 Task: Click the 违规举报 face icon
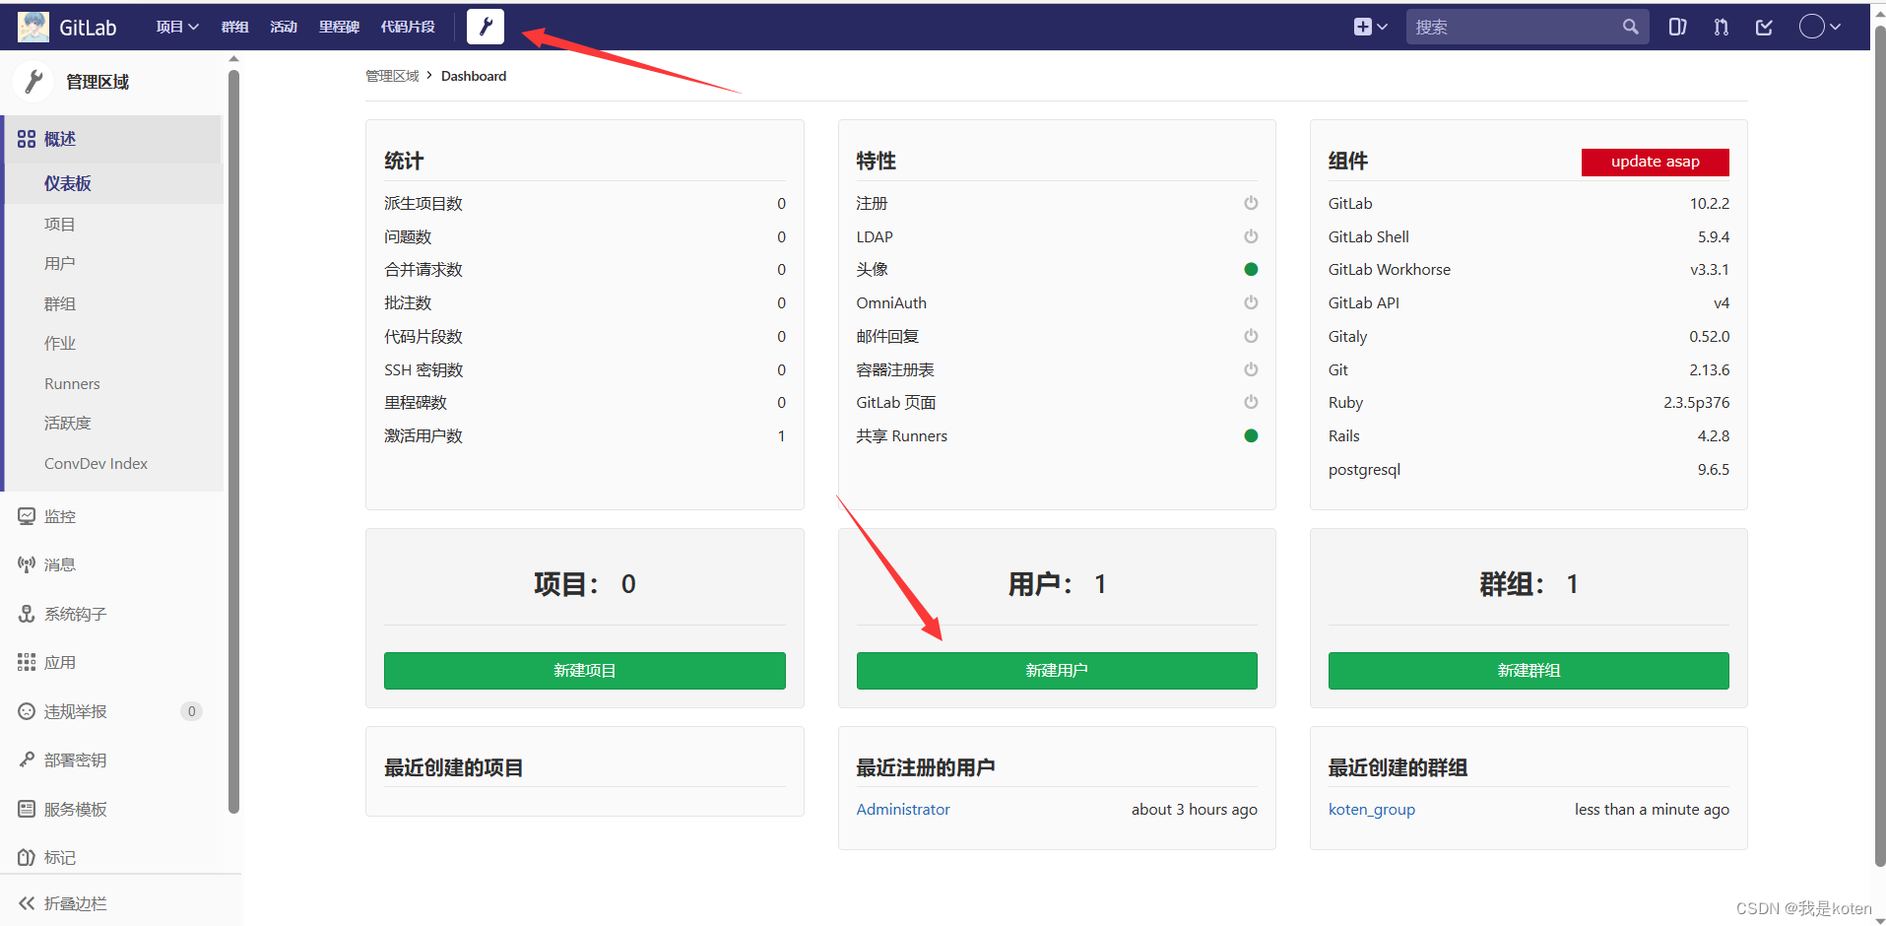click(27, 711)
